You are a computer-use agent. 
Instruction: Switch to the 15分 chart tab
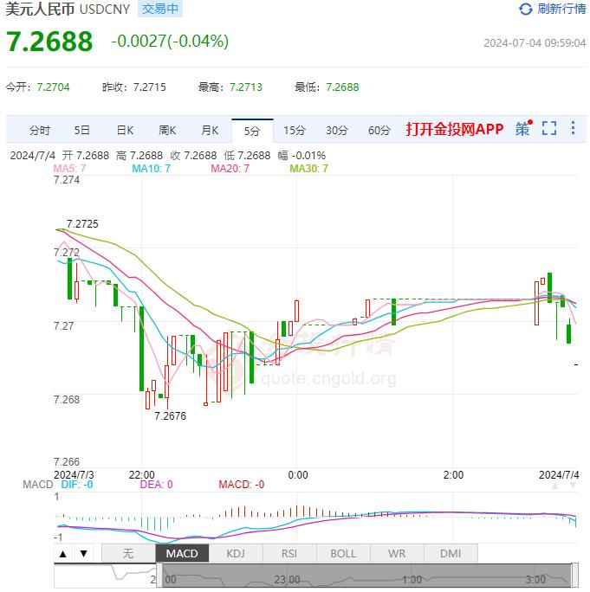click(x=295, y=130)
